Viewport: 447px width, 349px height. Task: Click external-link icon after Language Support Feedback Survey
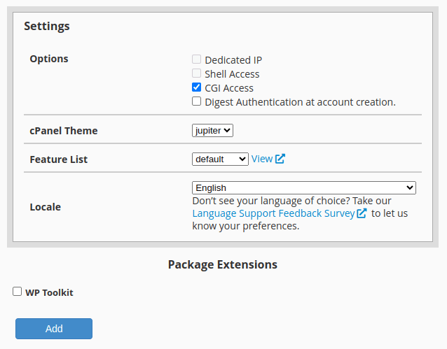pos(362,213)
